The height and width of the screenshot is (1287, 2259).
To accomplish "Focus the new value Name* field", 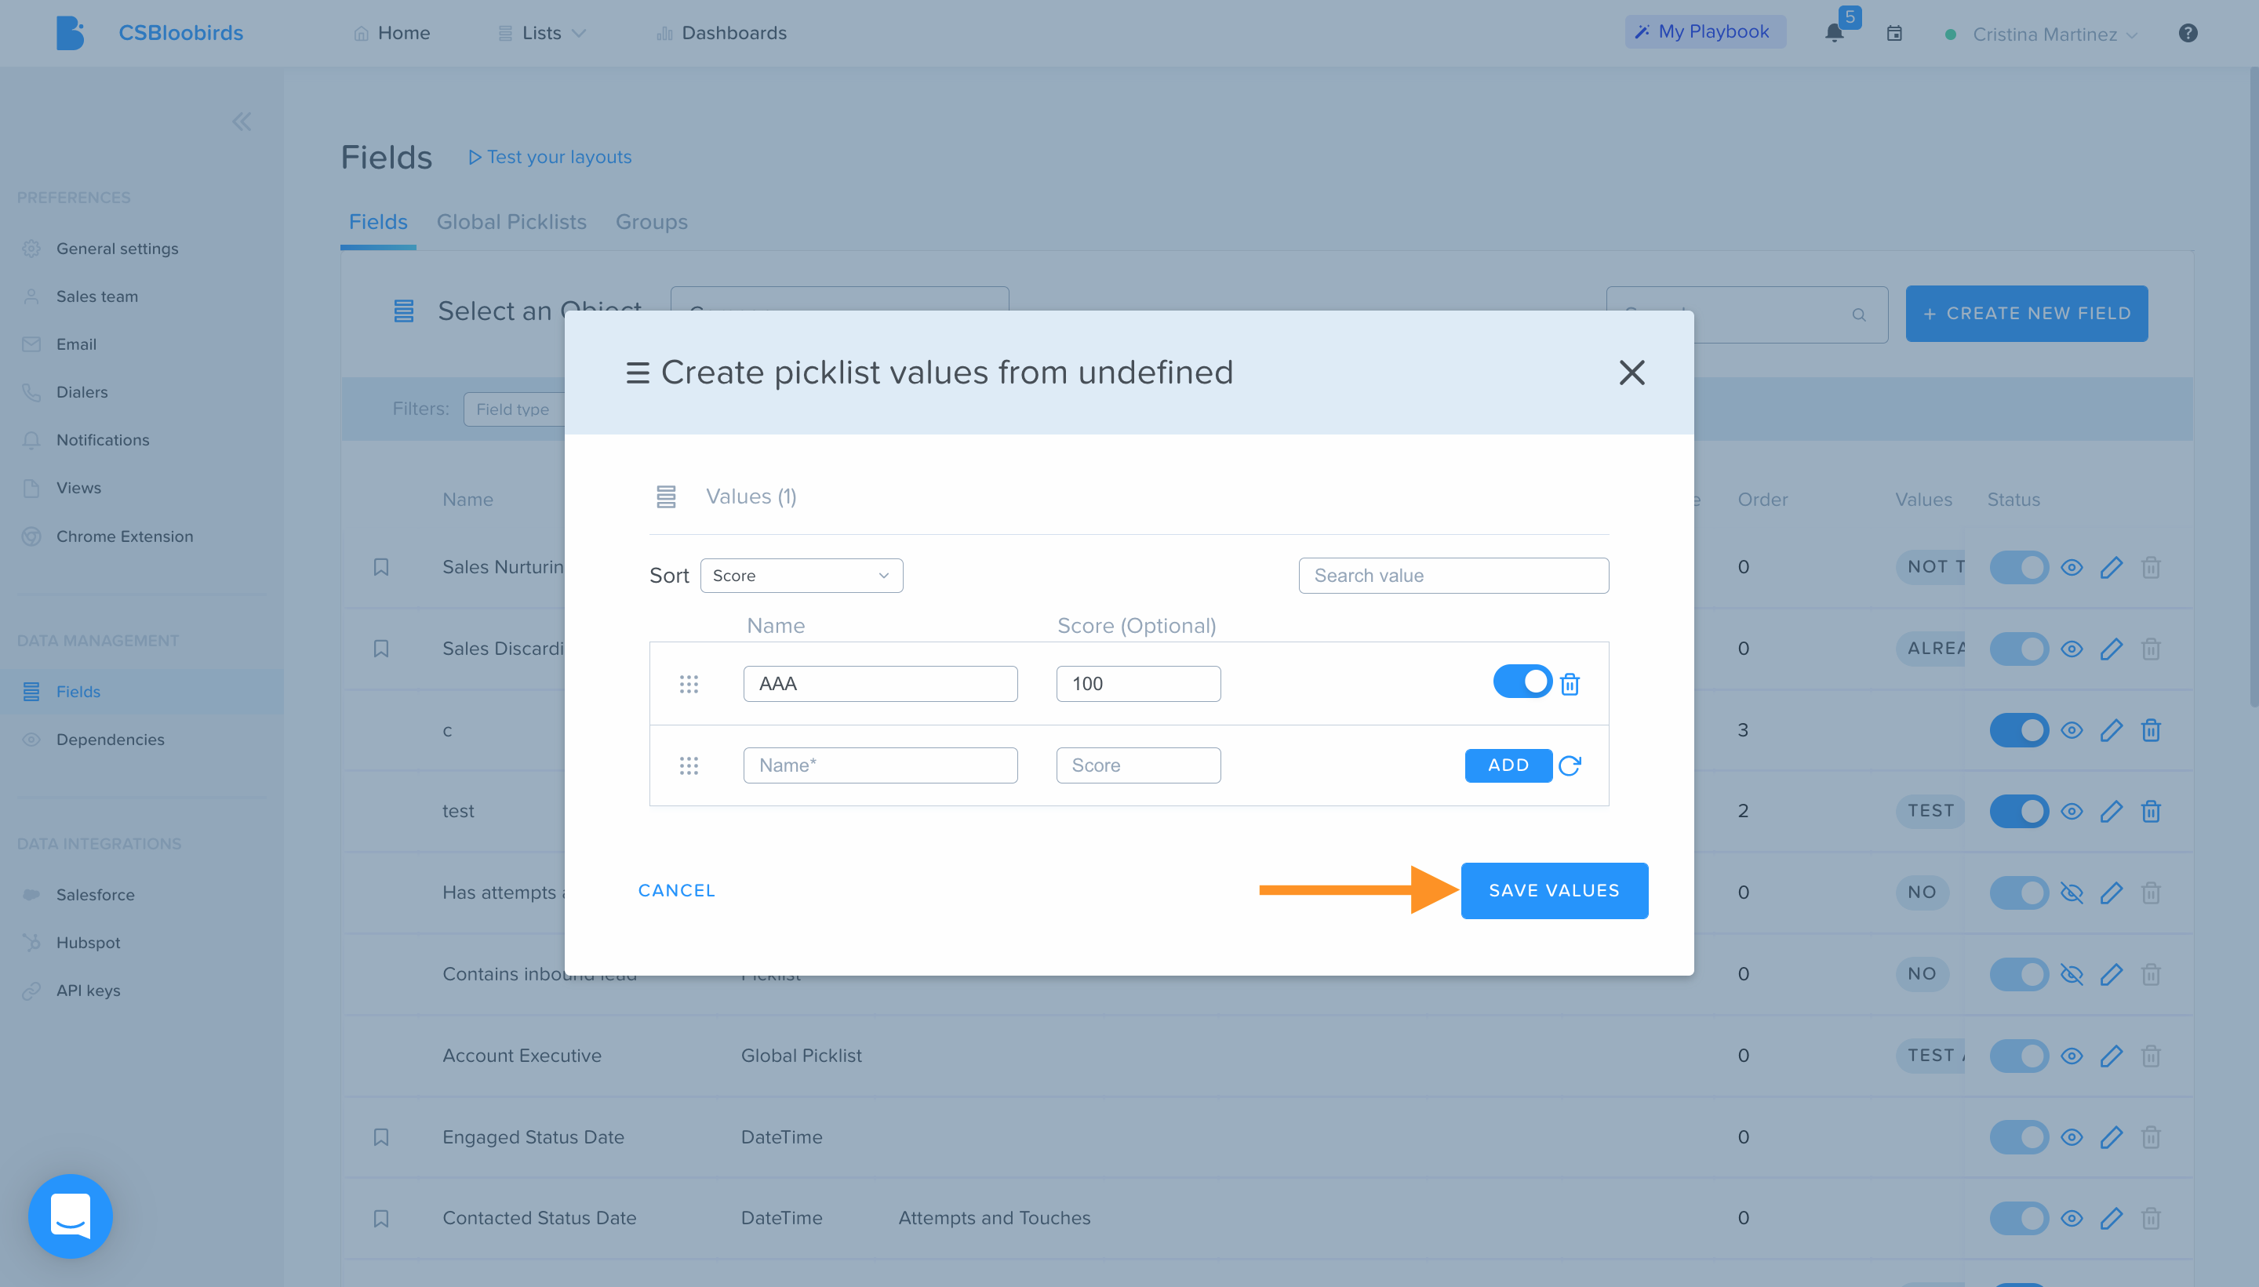I will pyautogui.click(x=880, y=765).
